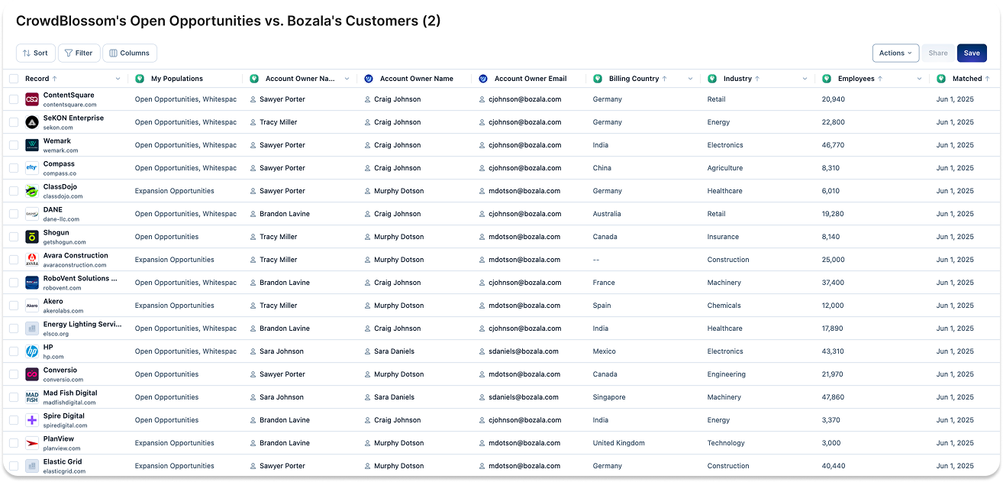Check the Wemark row checkbox
Screen dimensions: 1003x482
coord(14,145)
